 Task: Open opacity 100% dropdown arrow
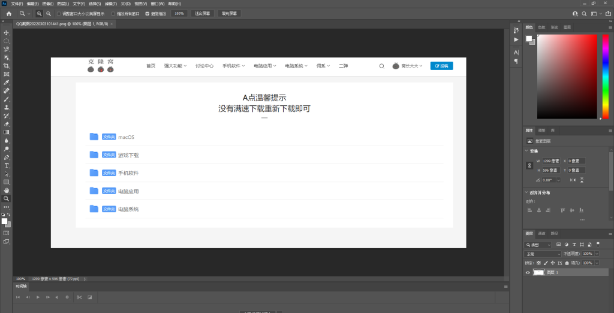597,254
